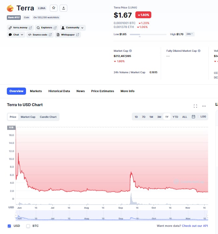Switch to the Historical Data tab
218x234 pixels.
click(59, 91)
